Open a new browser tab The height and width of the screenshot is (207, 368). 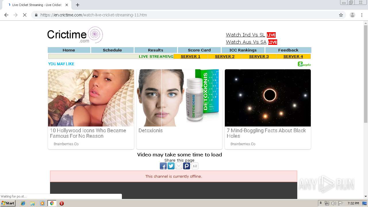click(78, 5)
